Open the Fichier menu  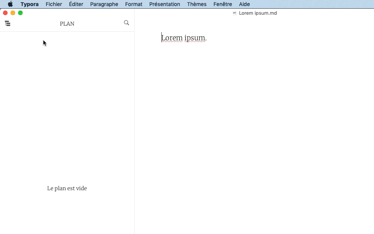coord(54,4)
